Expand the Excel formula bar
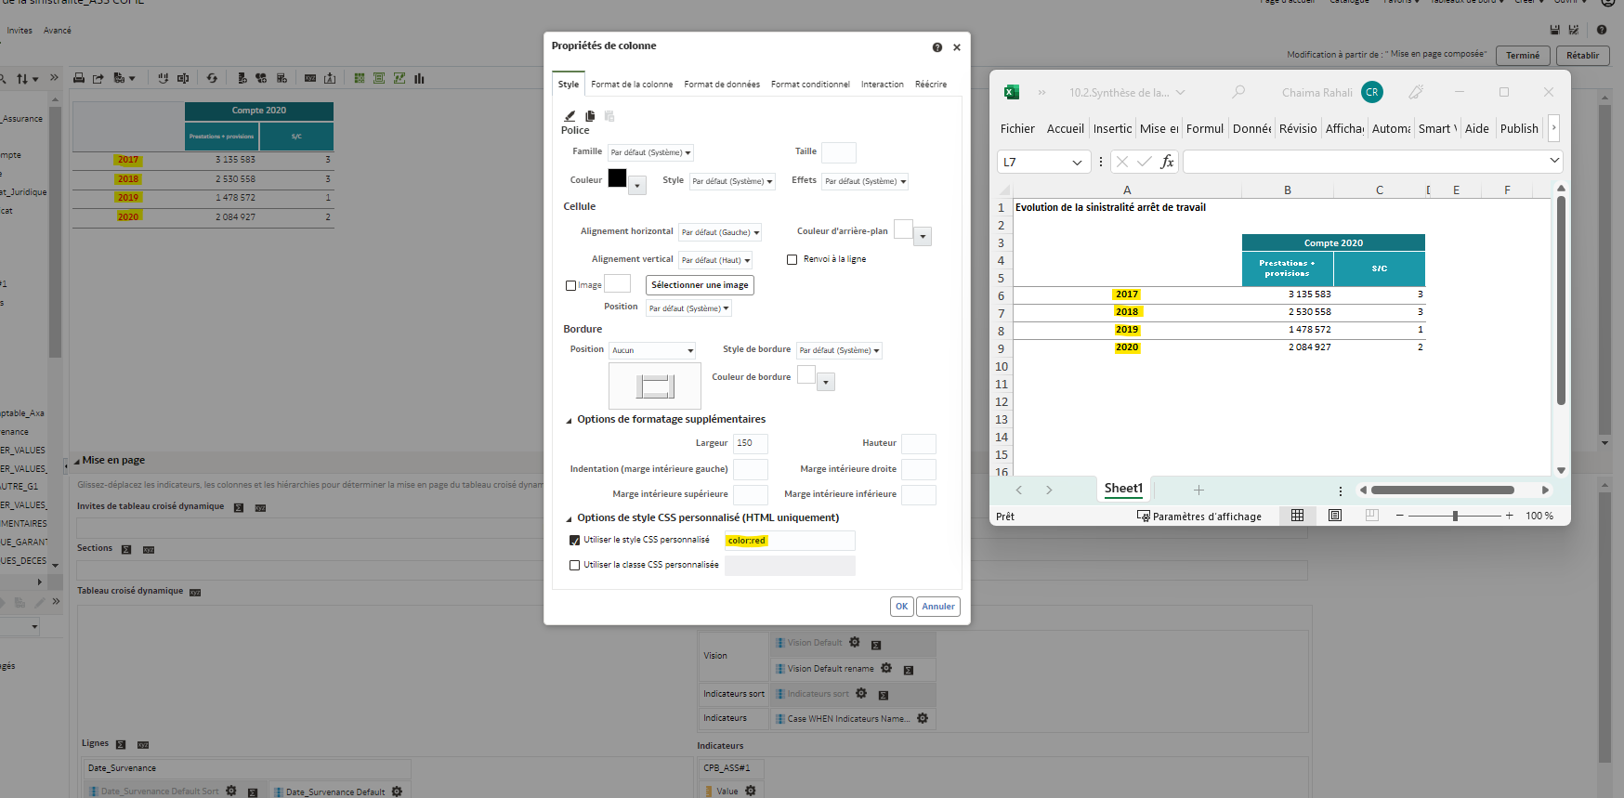Image resolution: width=1624 pixels, height=798 pixels. (x=1554, y=161)
